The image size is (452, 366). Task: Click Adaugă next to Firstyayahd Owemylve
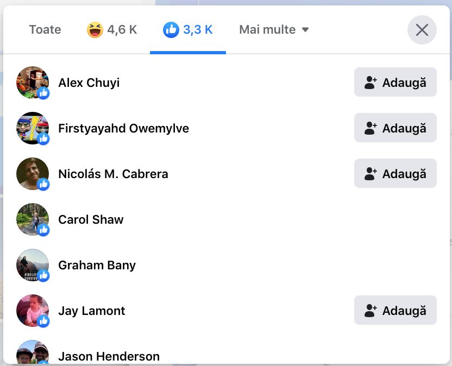pyautogui.click(x=395, y=128)
